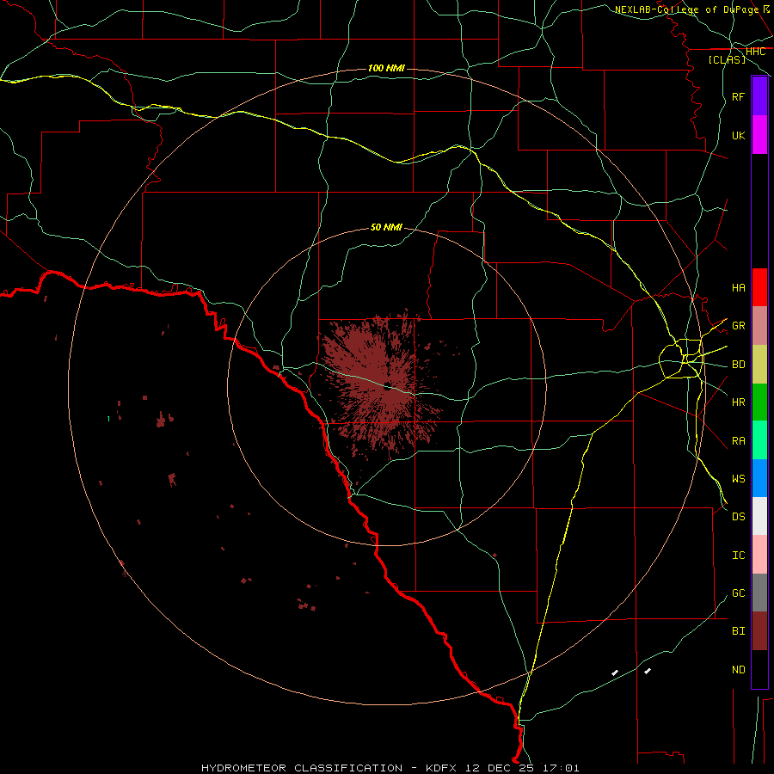Click the NEXLAB-College of DuPage credit text
774x774 pixels.
[686, 9]
